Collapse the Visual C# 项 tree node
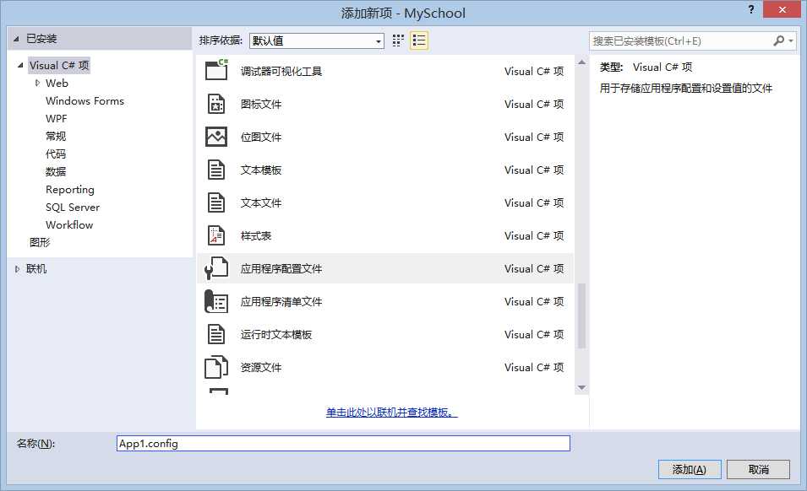This screenshot has height=491, width=807. 20,65
